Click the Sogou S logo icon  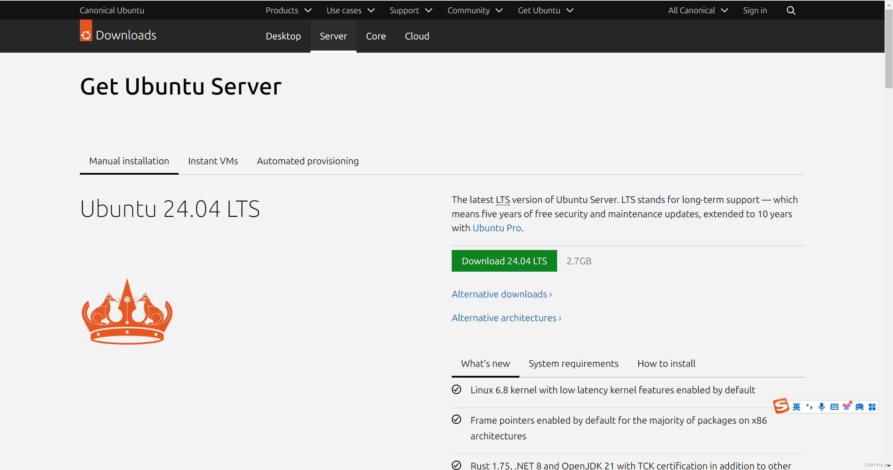(x=781, y=406)
